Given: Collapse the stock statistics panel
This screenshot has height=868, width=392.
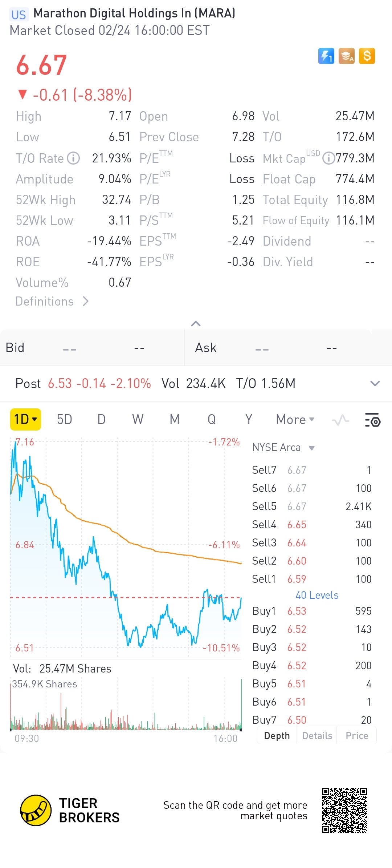Looking at the screenshot, I should tap(196, 323).
